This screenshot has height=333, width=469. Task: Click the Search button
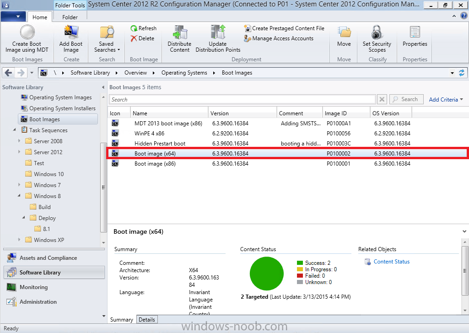coord(406,99)
